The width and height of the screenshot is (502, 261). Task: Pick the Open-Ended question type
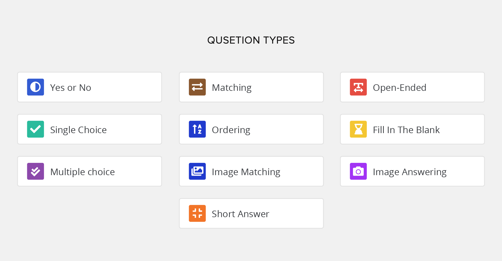pos(400,88)
